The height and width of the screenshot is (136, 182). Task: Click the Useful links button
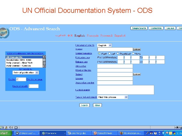tap(156, 28)
